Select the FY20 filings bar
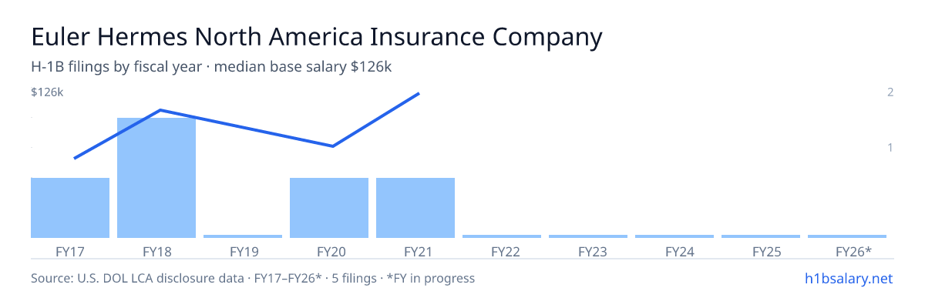The width and height of the screenshot is (925, 308). (x=329, y=208)
